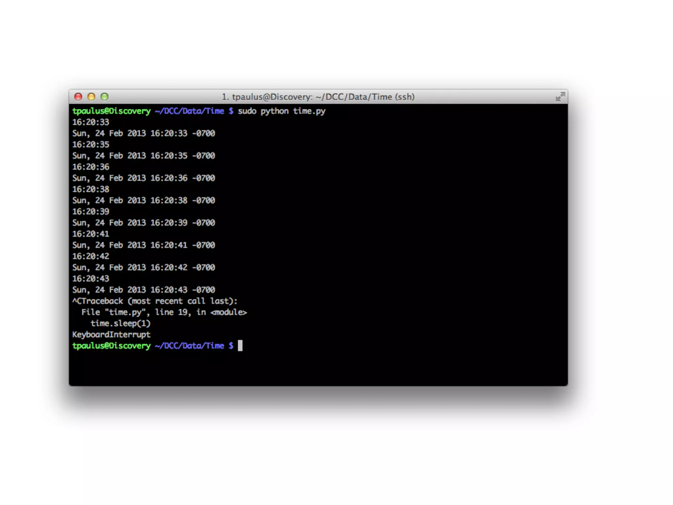
Task: Click the command 'sudo python time.py'
Action: (x=282, y=111)
